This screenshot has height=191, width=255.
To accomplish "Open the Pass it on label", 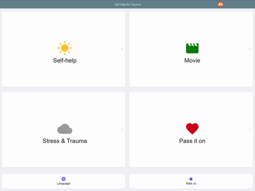I will [192, 141].
